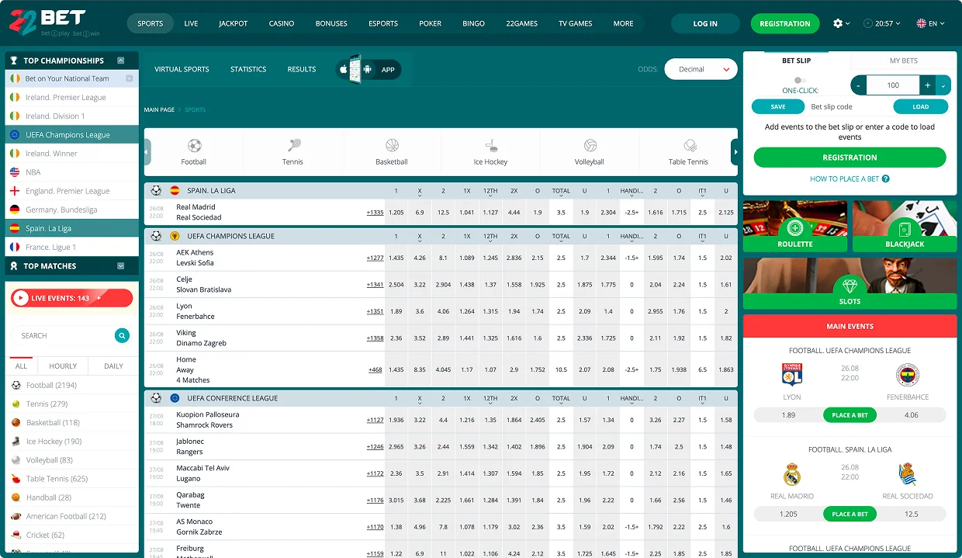This screenshot has height=558, width=962.
Task: Collapse the Top Championships panel
Action: coord(121,61)
